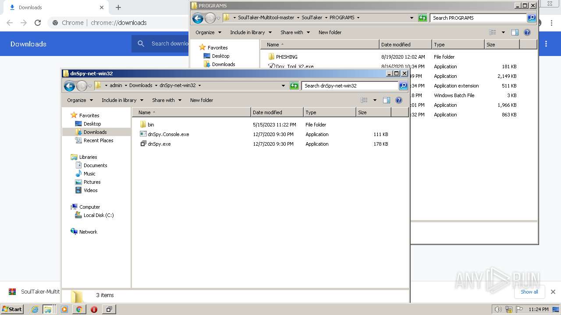561x315 pixels.
Task: Expand the view options arrow in PROGRAMS toolbar
Action: pyautogui.click(x=503, y=32)
